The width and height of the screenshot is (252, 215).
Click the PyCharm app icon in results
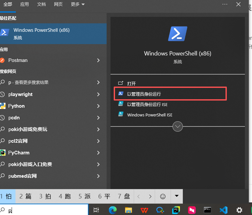point(3,153)
